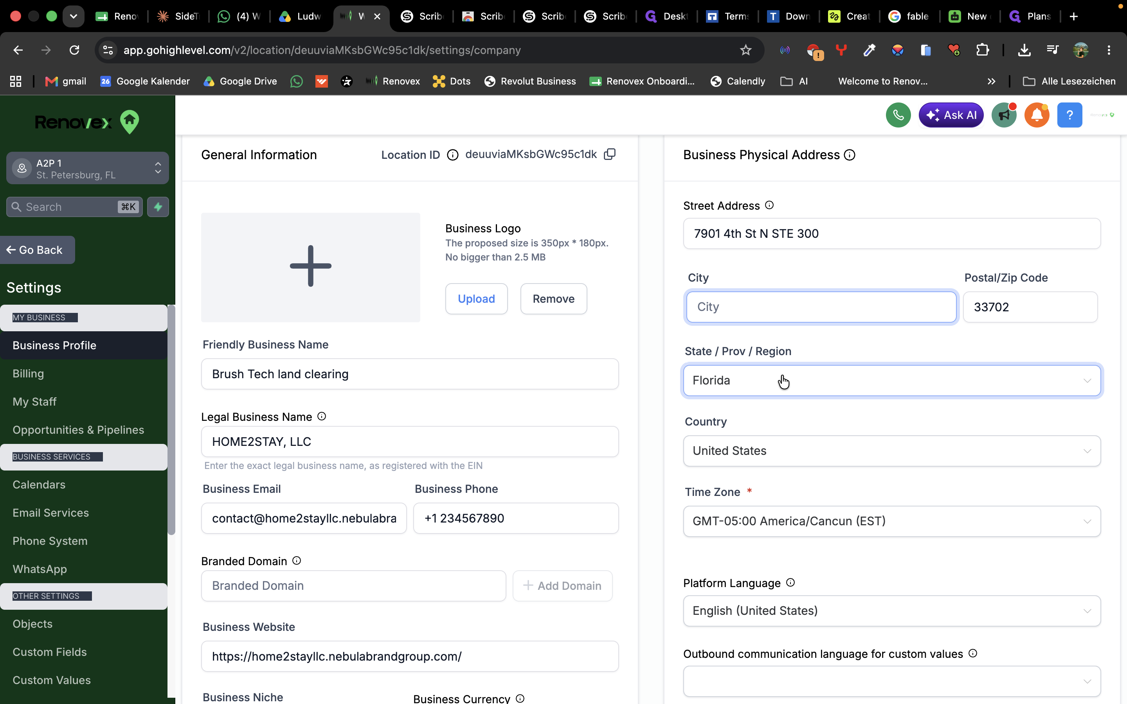Viewport: 1127px width, 704px height.
Task: Click the green phone dialer icon
Action: [898, 115]
